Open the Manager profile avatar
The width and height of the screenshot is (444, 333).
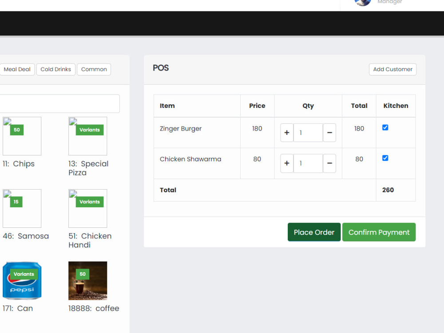coord(362,2)
